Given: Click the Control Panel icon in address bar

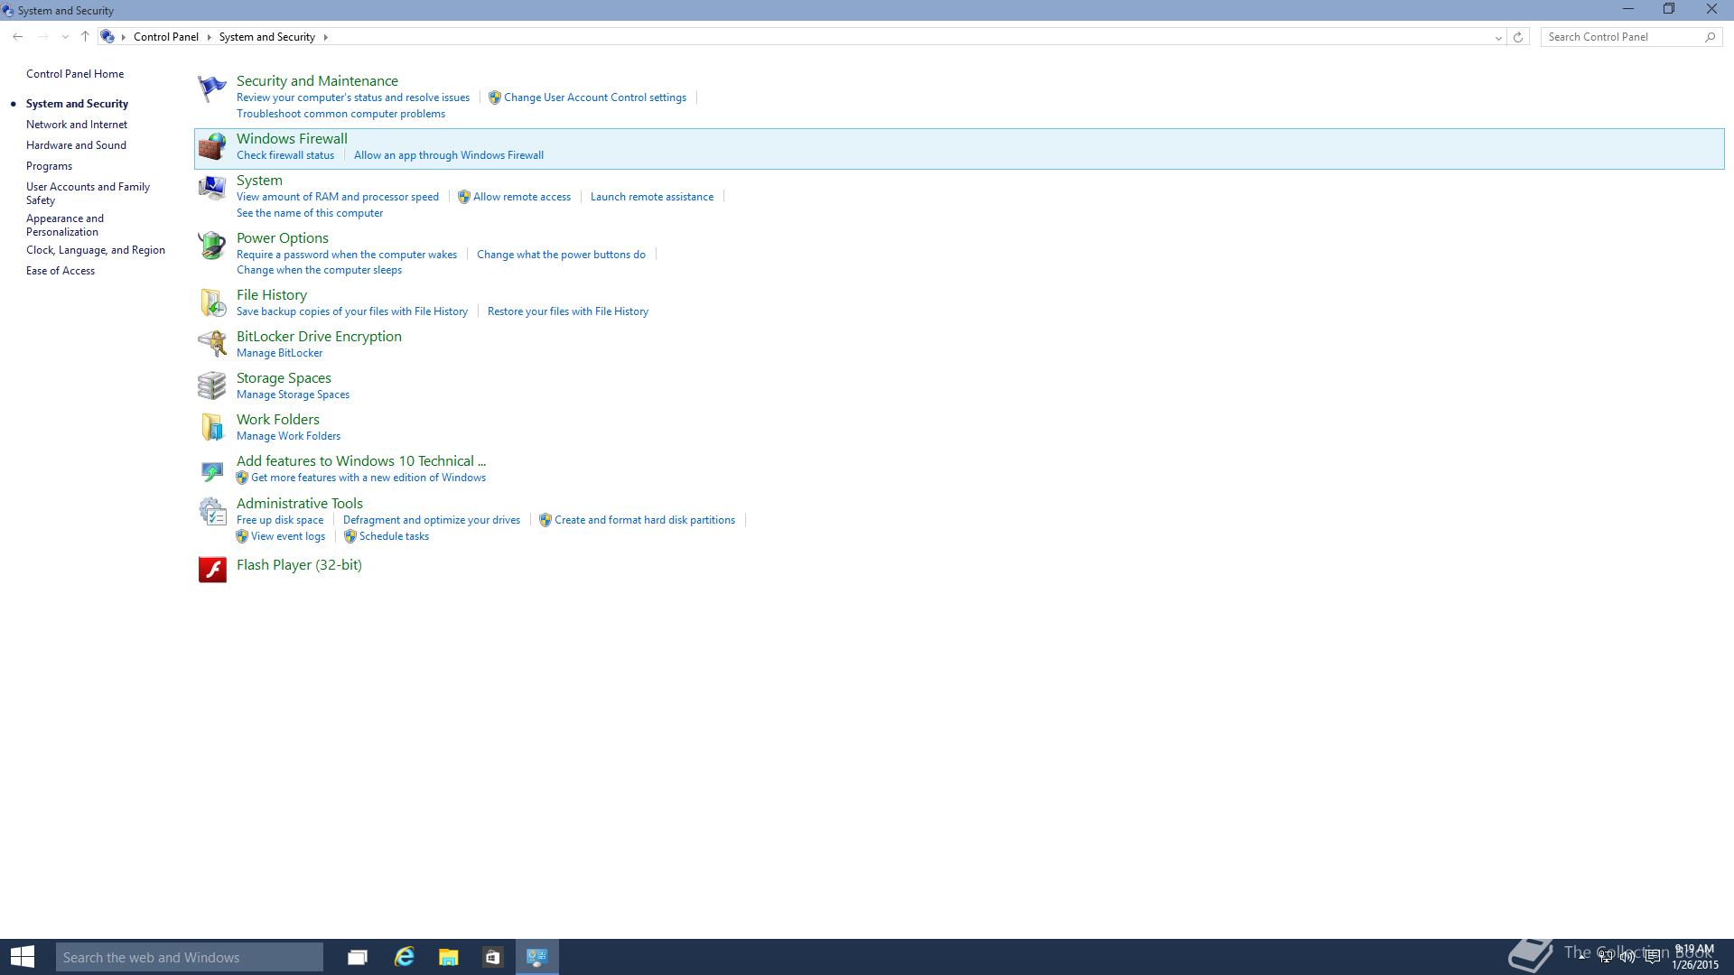Looking at the screenshot, I should (x=107, y=37).
